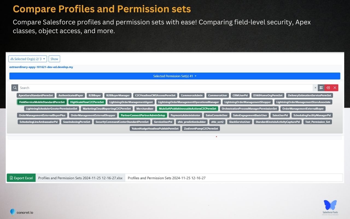Click the Show button

click(54, 59)
